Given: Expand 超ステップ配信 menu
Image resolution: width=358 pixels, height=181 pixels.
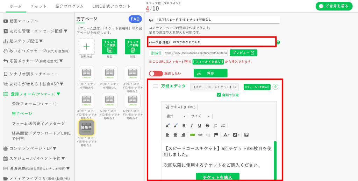Looking at the screenshot, I should coord(23,41).
